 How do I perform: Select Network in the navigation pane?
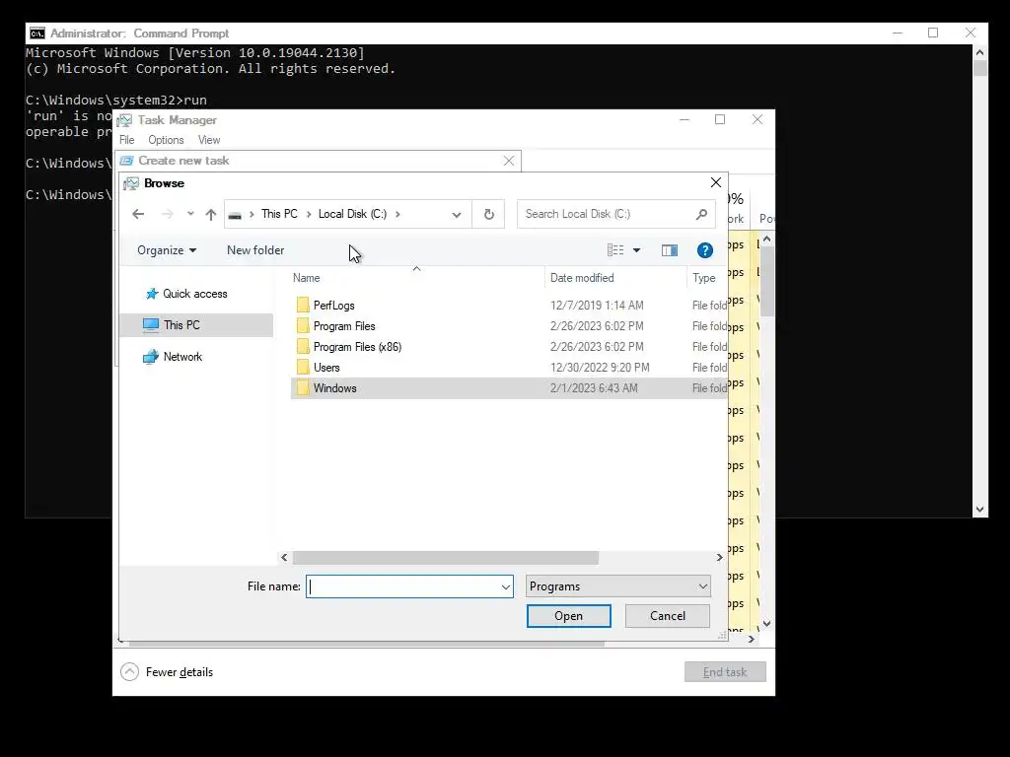[182, 357]
